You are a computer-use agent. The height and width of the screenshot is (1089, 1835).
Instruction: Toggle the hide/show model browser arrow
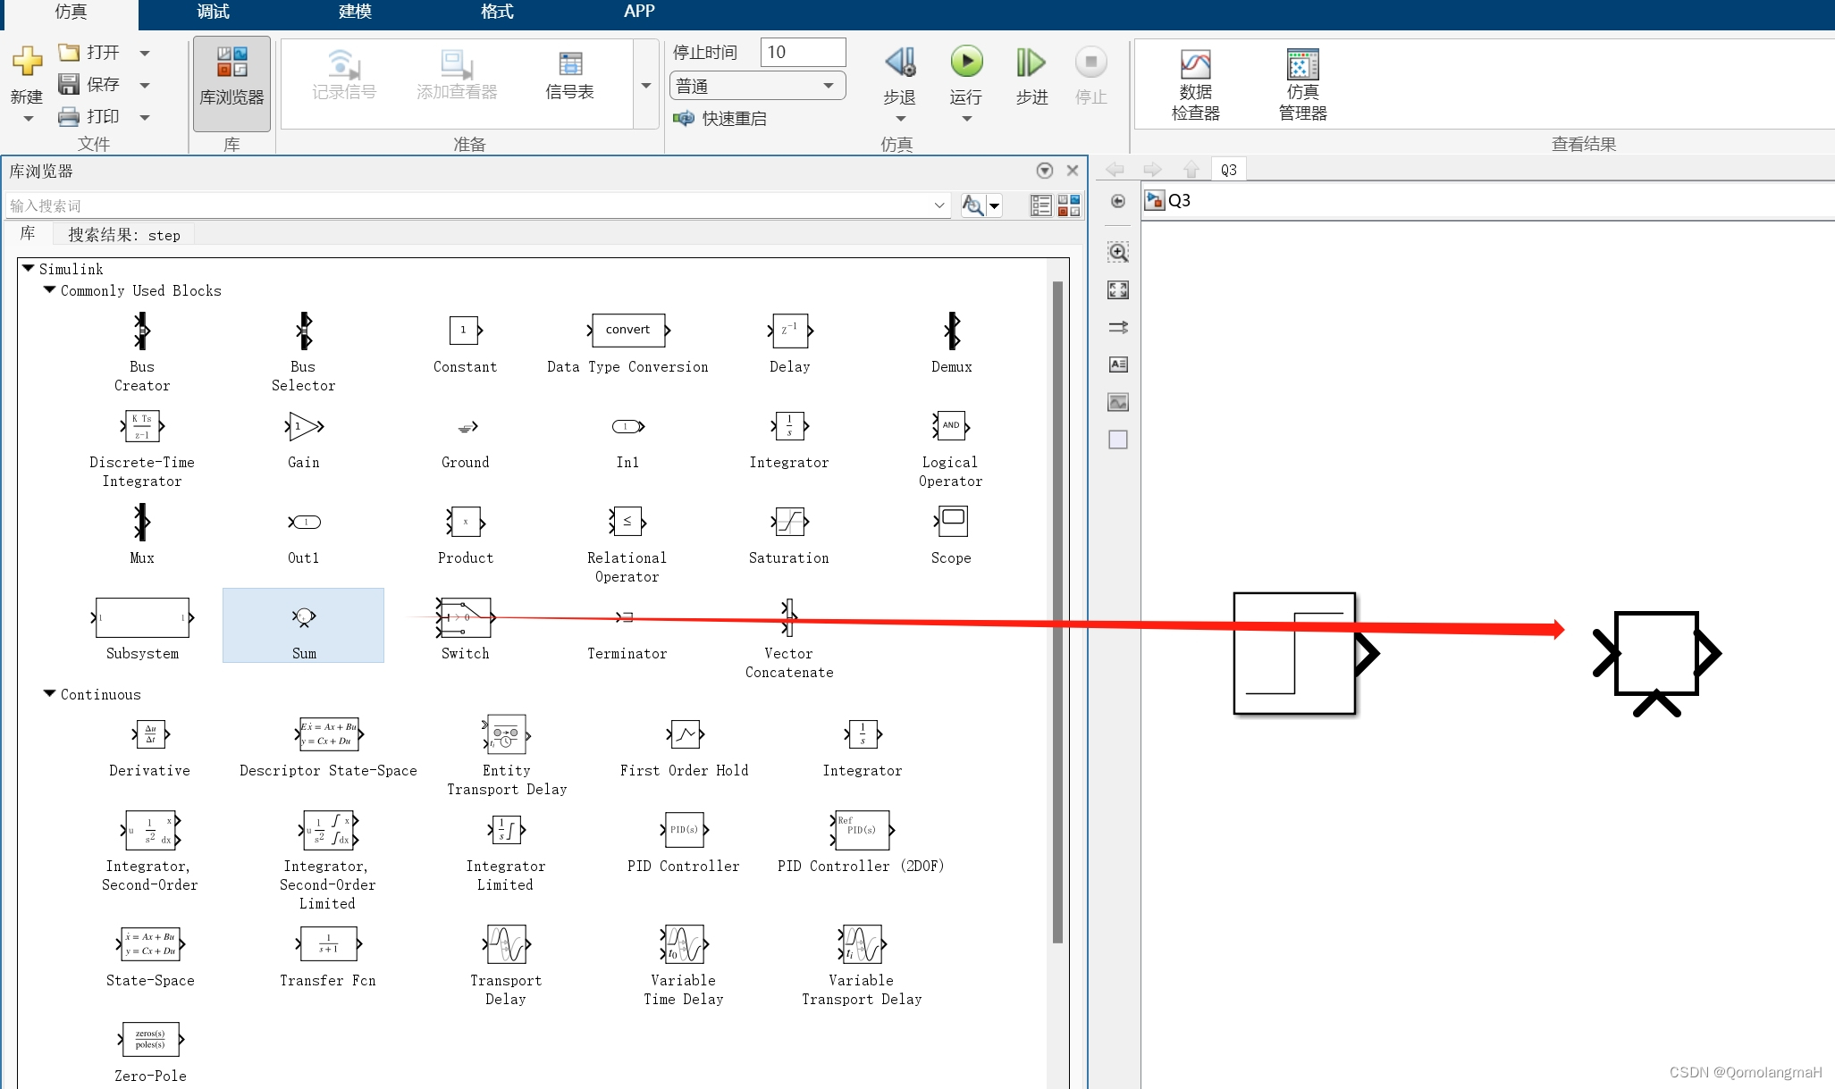click(1118, 202)
